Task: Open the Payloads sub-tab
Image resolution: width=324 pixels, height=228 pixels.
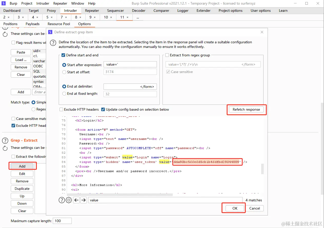Action: pyautogui.click(x=33, y=24)
